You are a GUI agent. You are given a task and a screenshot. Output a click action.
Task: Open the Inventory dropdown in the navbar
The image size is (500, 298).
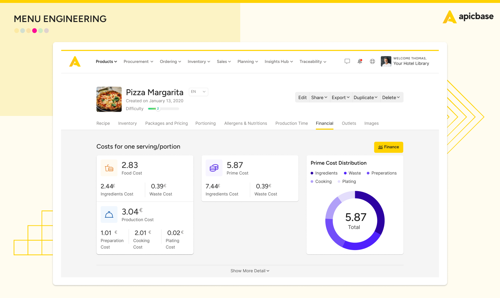point(199,62)
